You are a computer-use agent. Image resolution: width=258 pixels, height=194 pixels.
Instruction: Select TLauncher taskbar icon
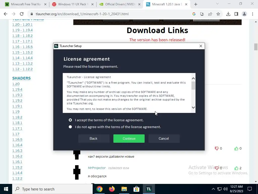tap(149, 189)
